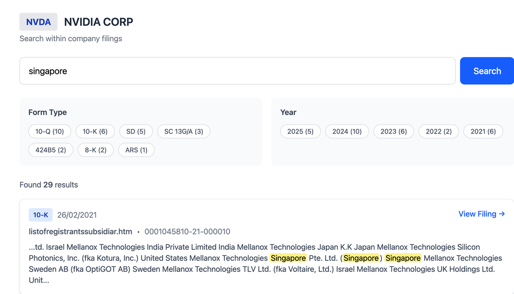Viewport: 514px width, 294px height.
Task: Toggle the 424B5 form filter
Action: tap(50, 150)
